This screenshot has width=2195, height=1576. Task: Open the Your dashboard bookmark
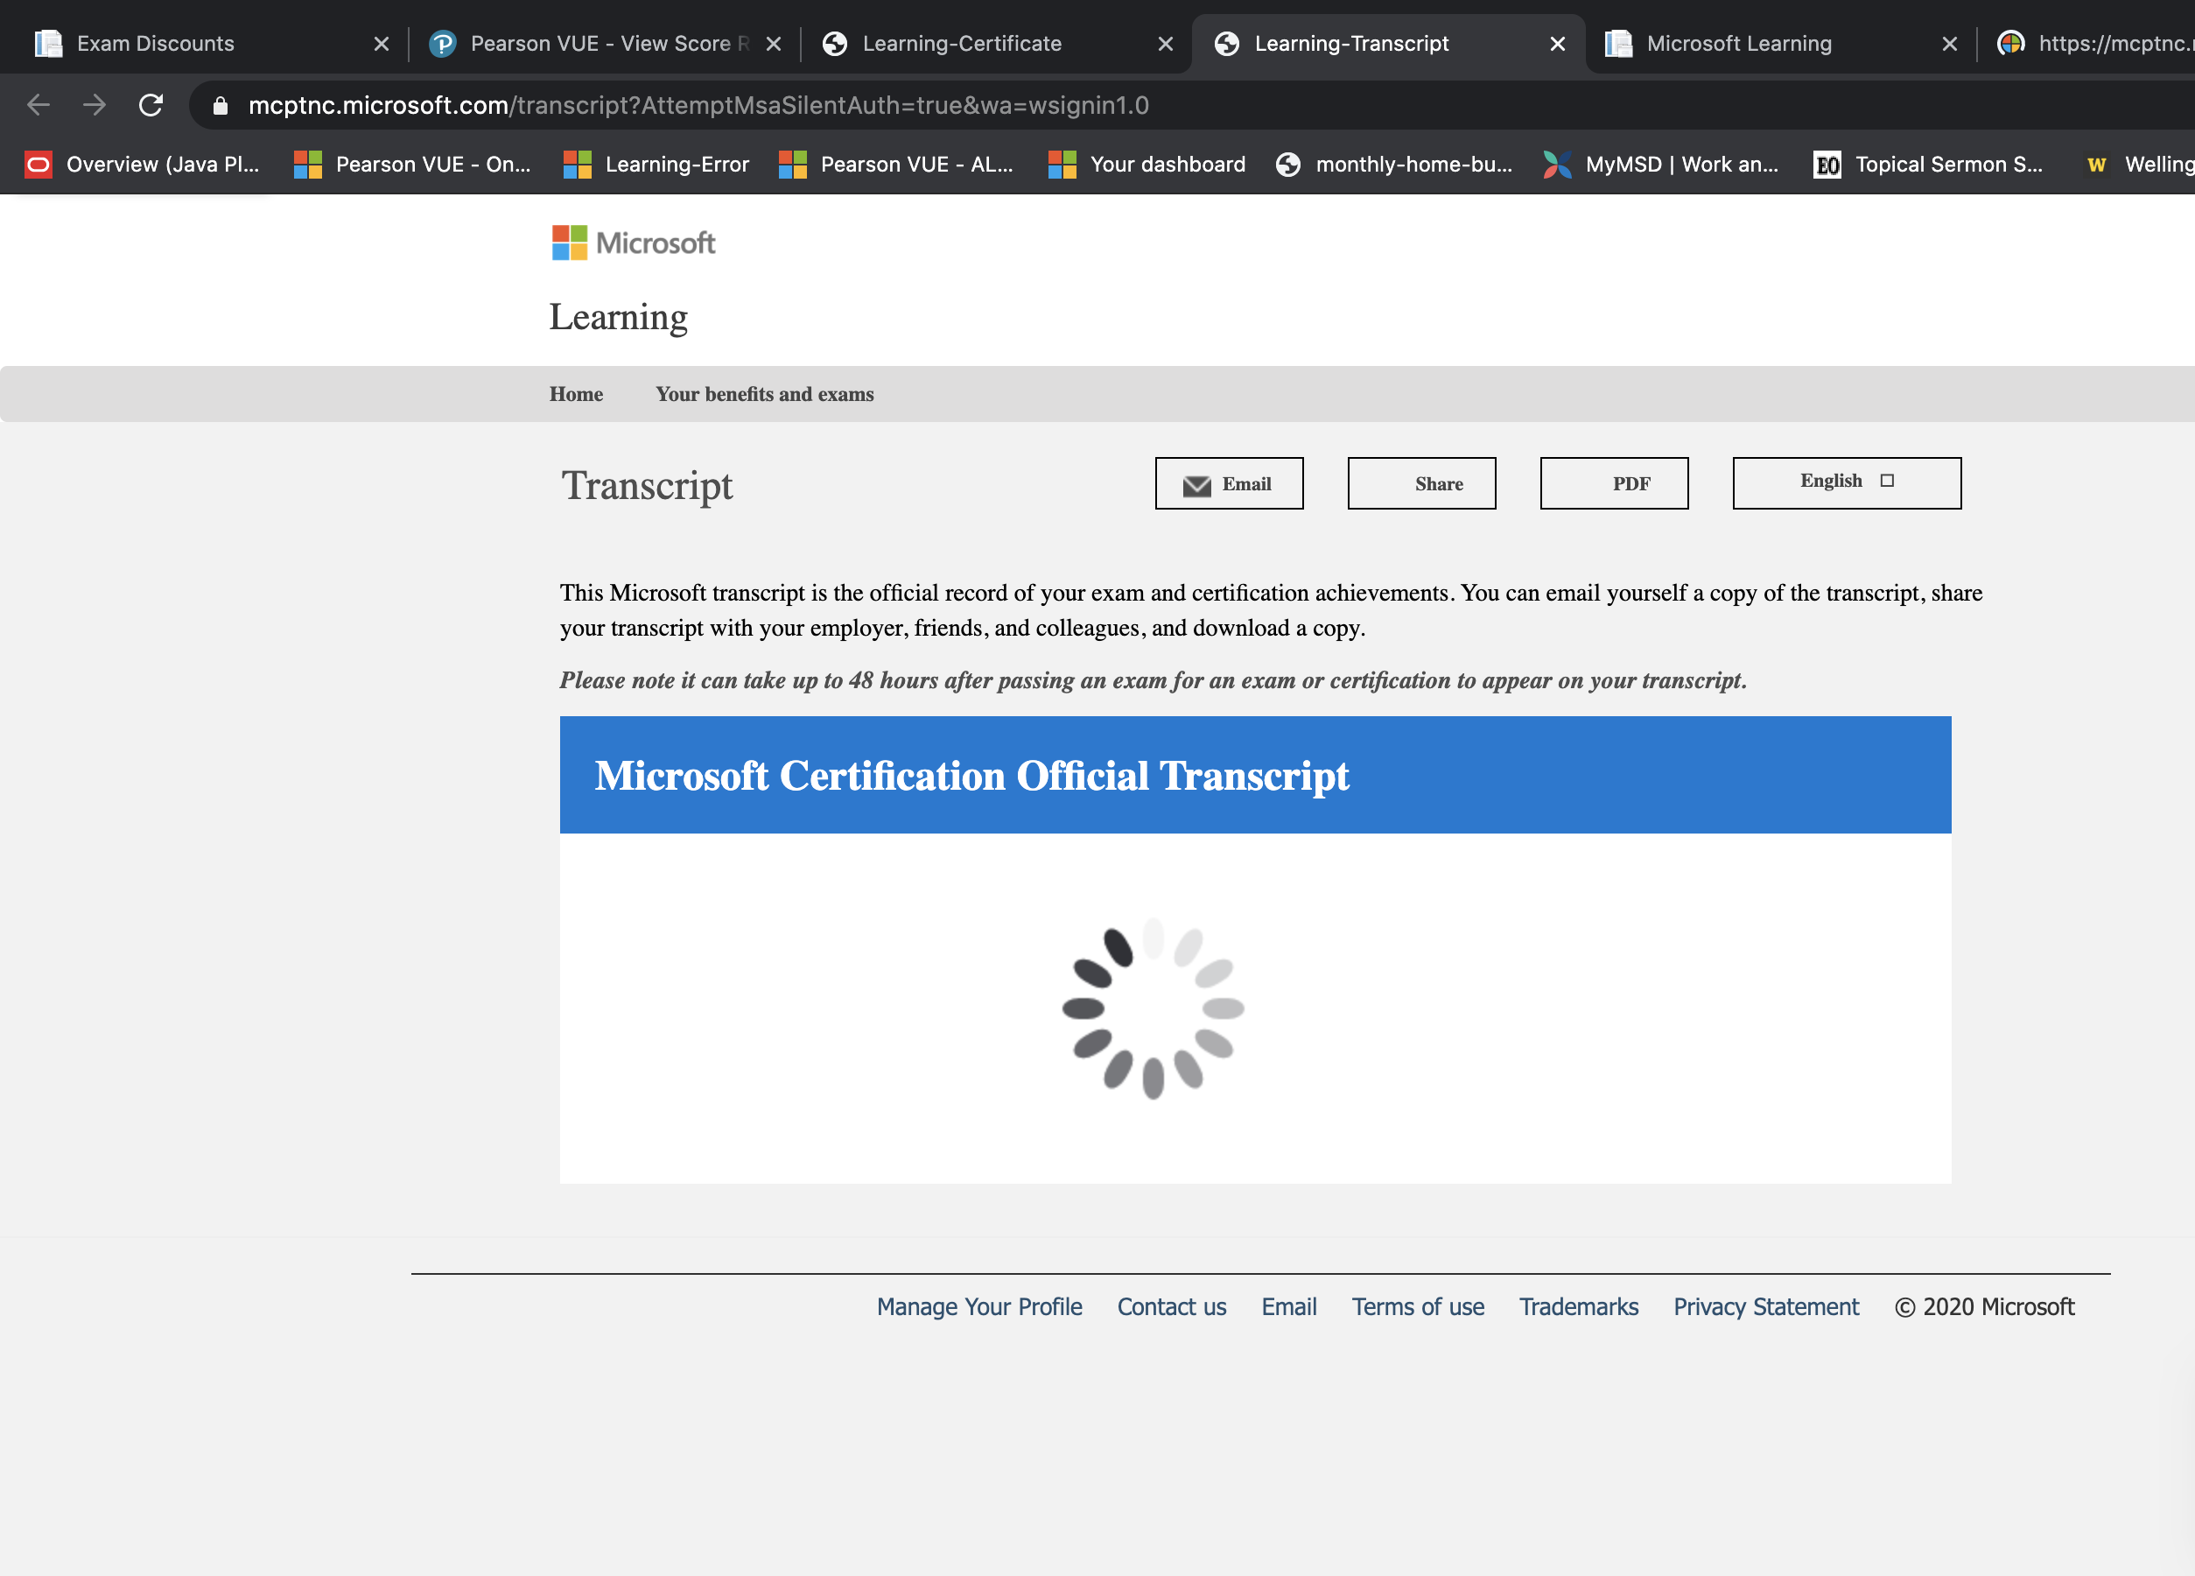[1147, 165]
